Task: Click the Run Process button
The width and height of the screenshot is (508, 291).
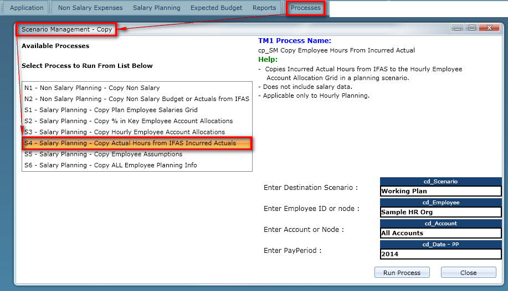Action: tap(402, 273)
